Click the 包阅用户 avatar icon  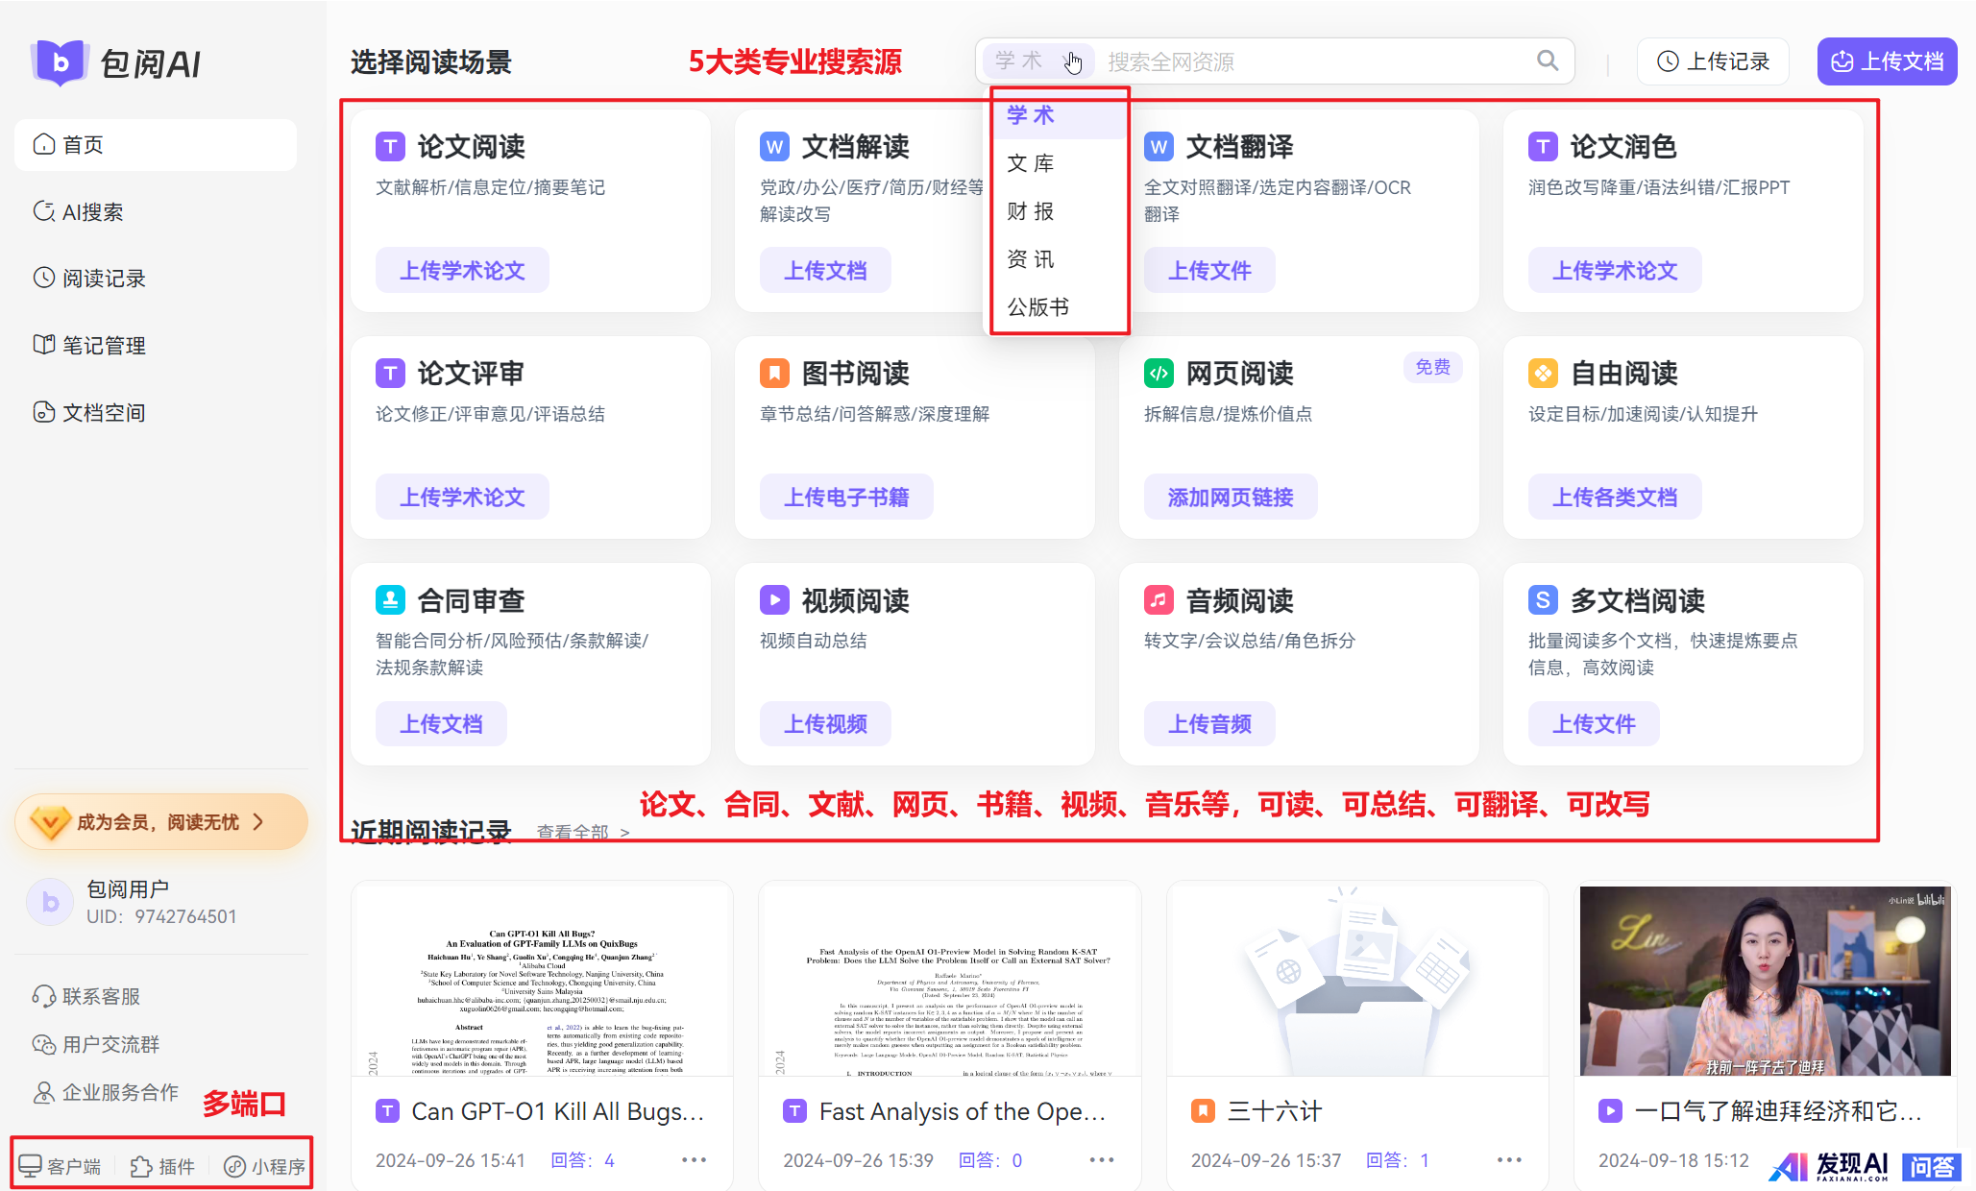(50, 902)
